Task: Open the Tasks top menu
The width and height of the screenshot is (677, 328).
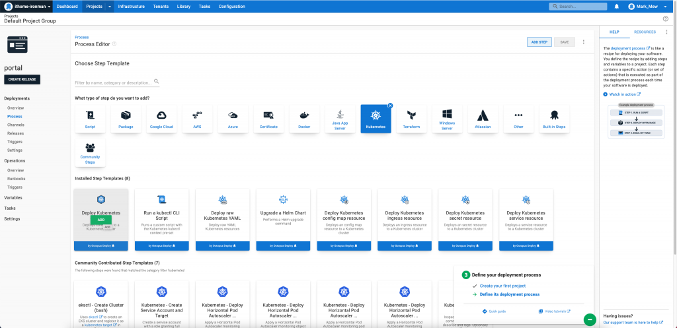Action: [x=205, y=7]
